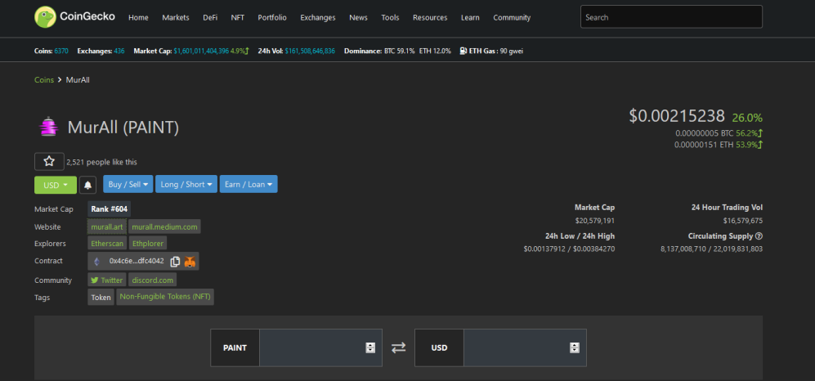Click the Exchanges count 436 link

point(119,51)
